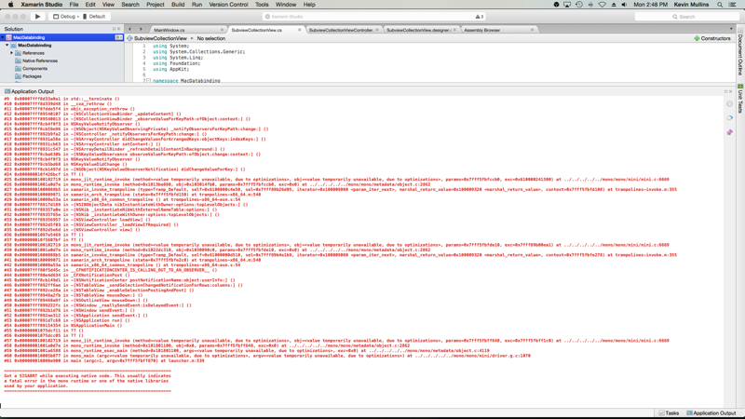Screen dimensions: 745x419
Task: Close the Application Output pad
Action: point(731,91)
